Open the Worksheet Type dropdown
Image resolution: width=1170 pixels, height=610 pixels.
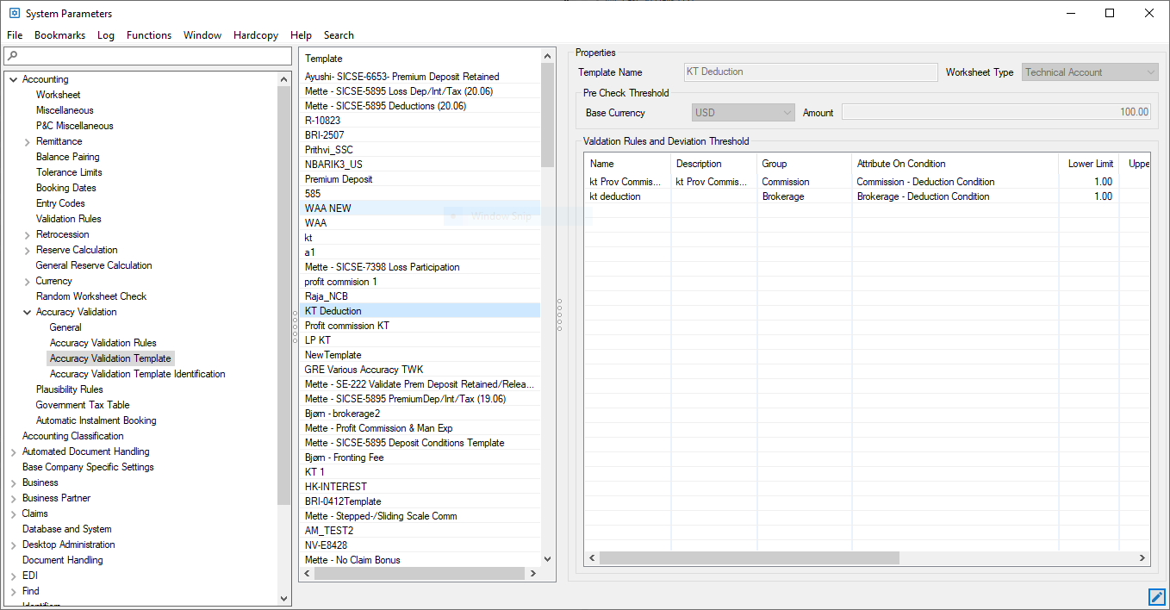click(1151, 72)
